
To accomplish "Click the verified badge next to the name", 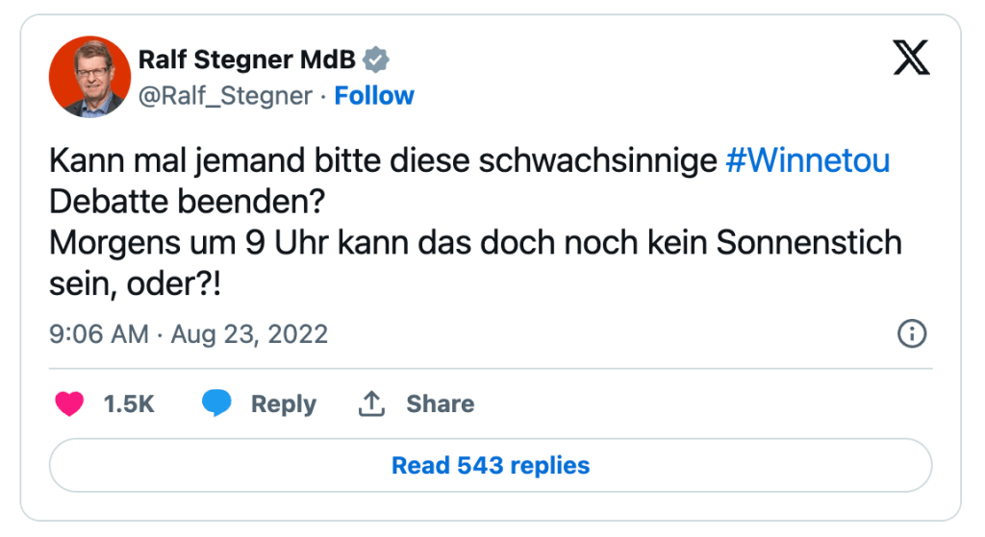I will (375, 60).
